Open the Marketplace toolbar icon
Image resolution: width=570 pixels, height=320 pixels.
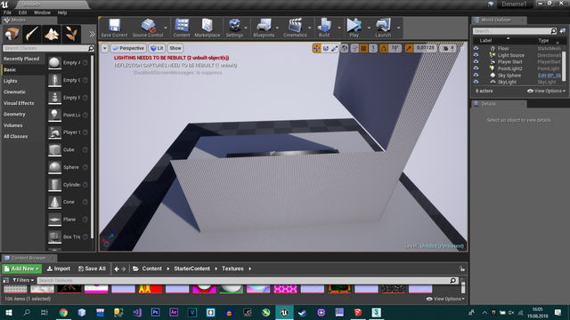point(208,28)
